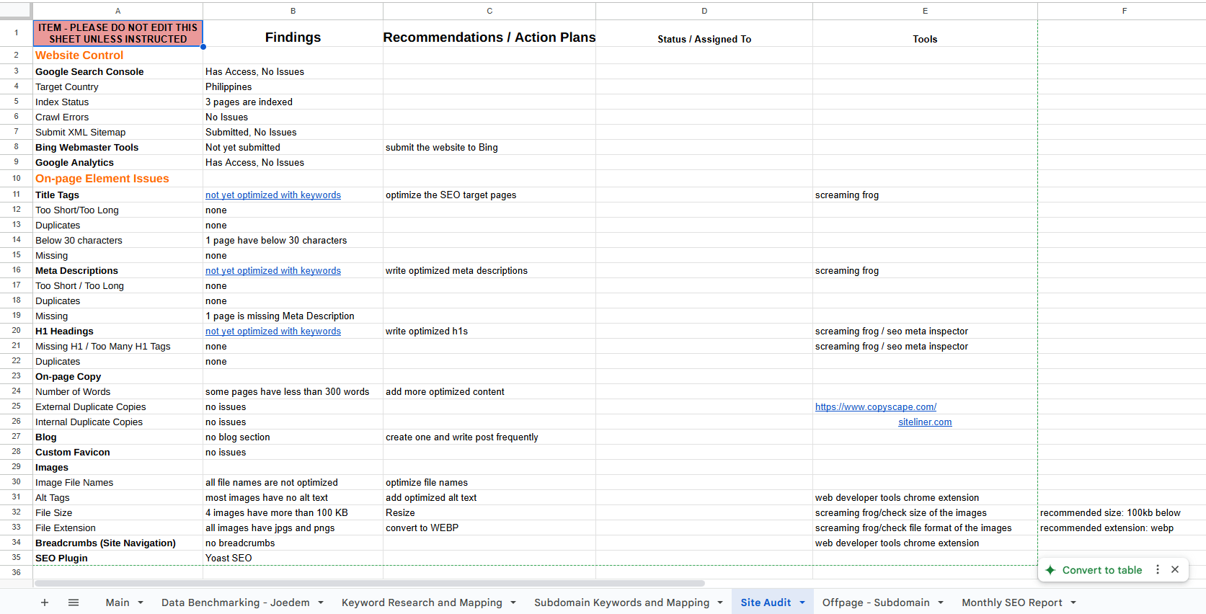Select the row 10 header
The image size is (1206, 614).
(x=16, y=179)
